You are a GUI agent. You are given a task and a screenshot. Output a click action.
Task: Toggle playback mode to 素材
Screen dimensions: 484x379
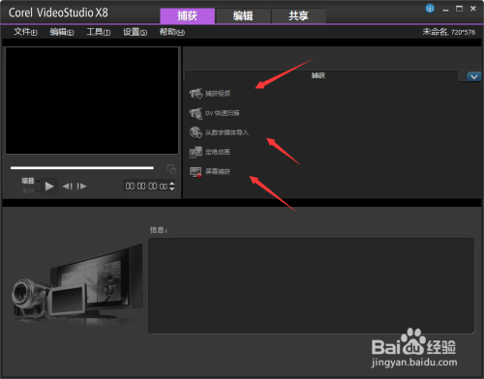coord(28,190)
